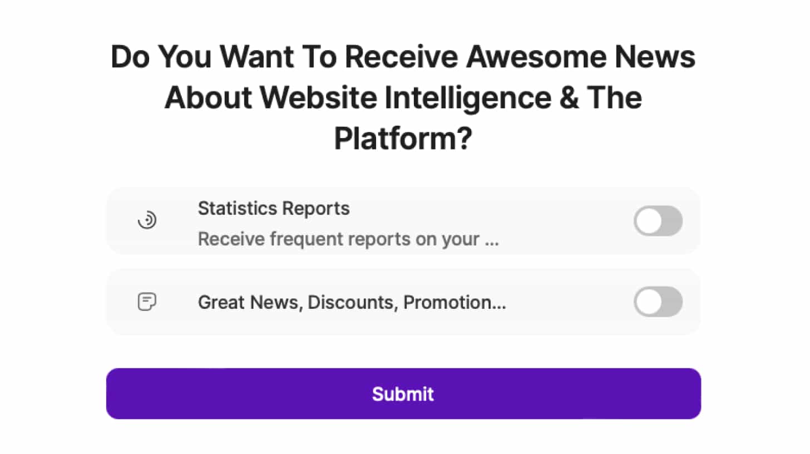Turn on Great News, Discounts toggle

(658, 302)
